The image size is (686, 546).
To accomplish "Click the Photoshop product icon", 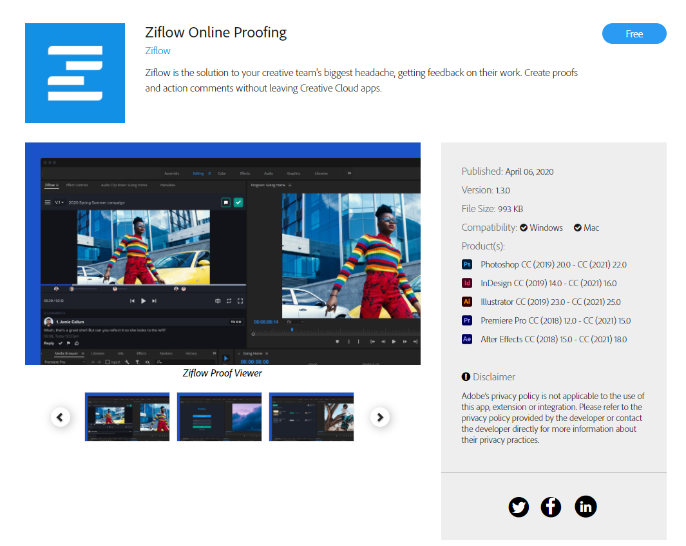I will 467,264.
